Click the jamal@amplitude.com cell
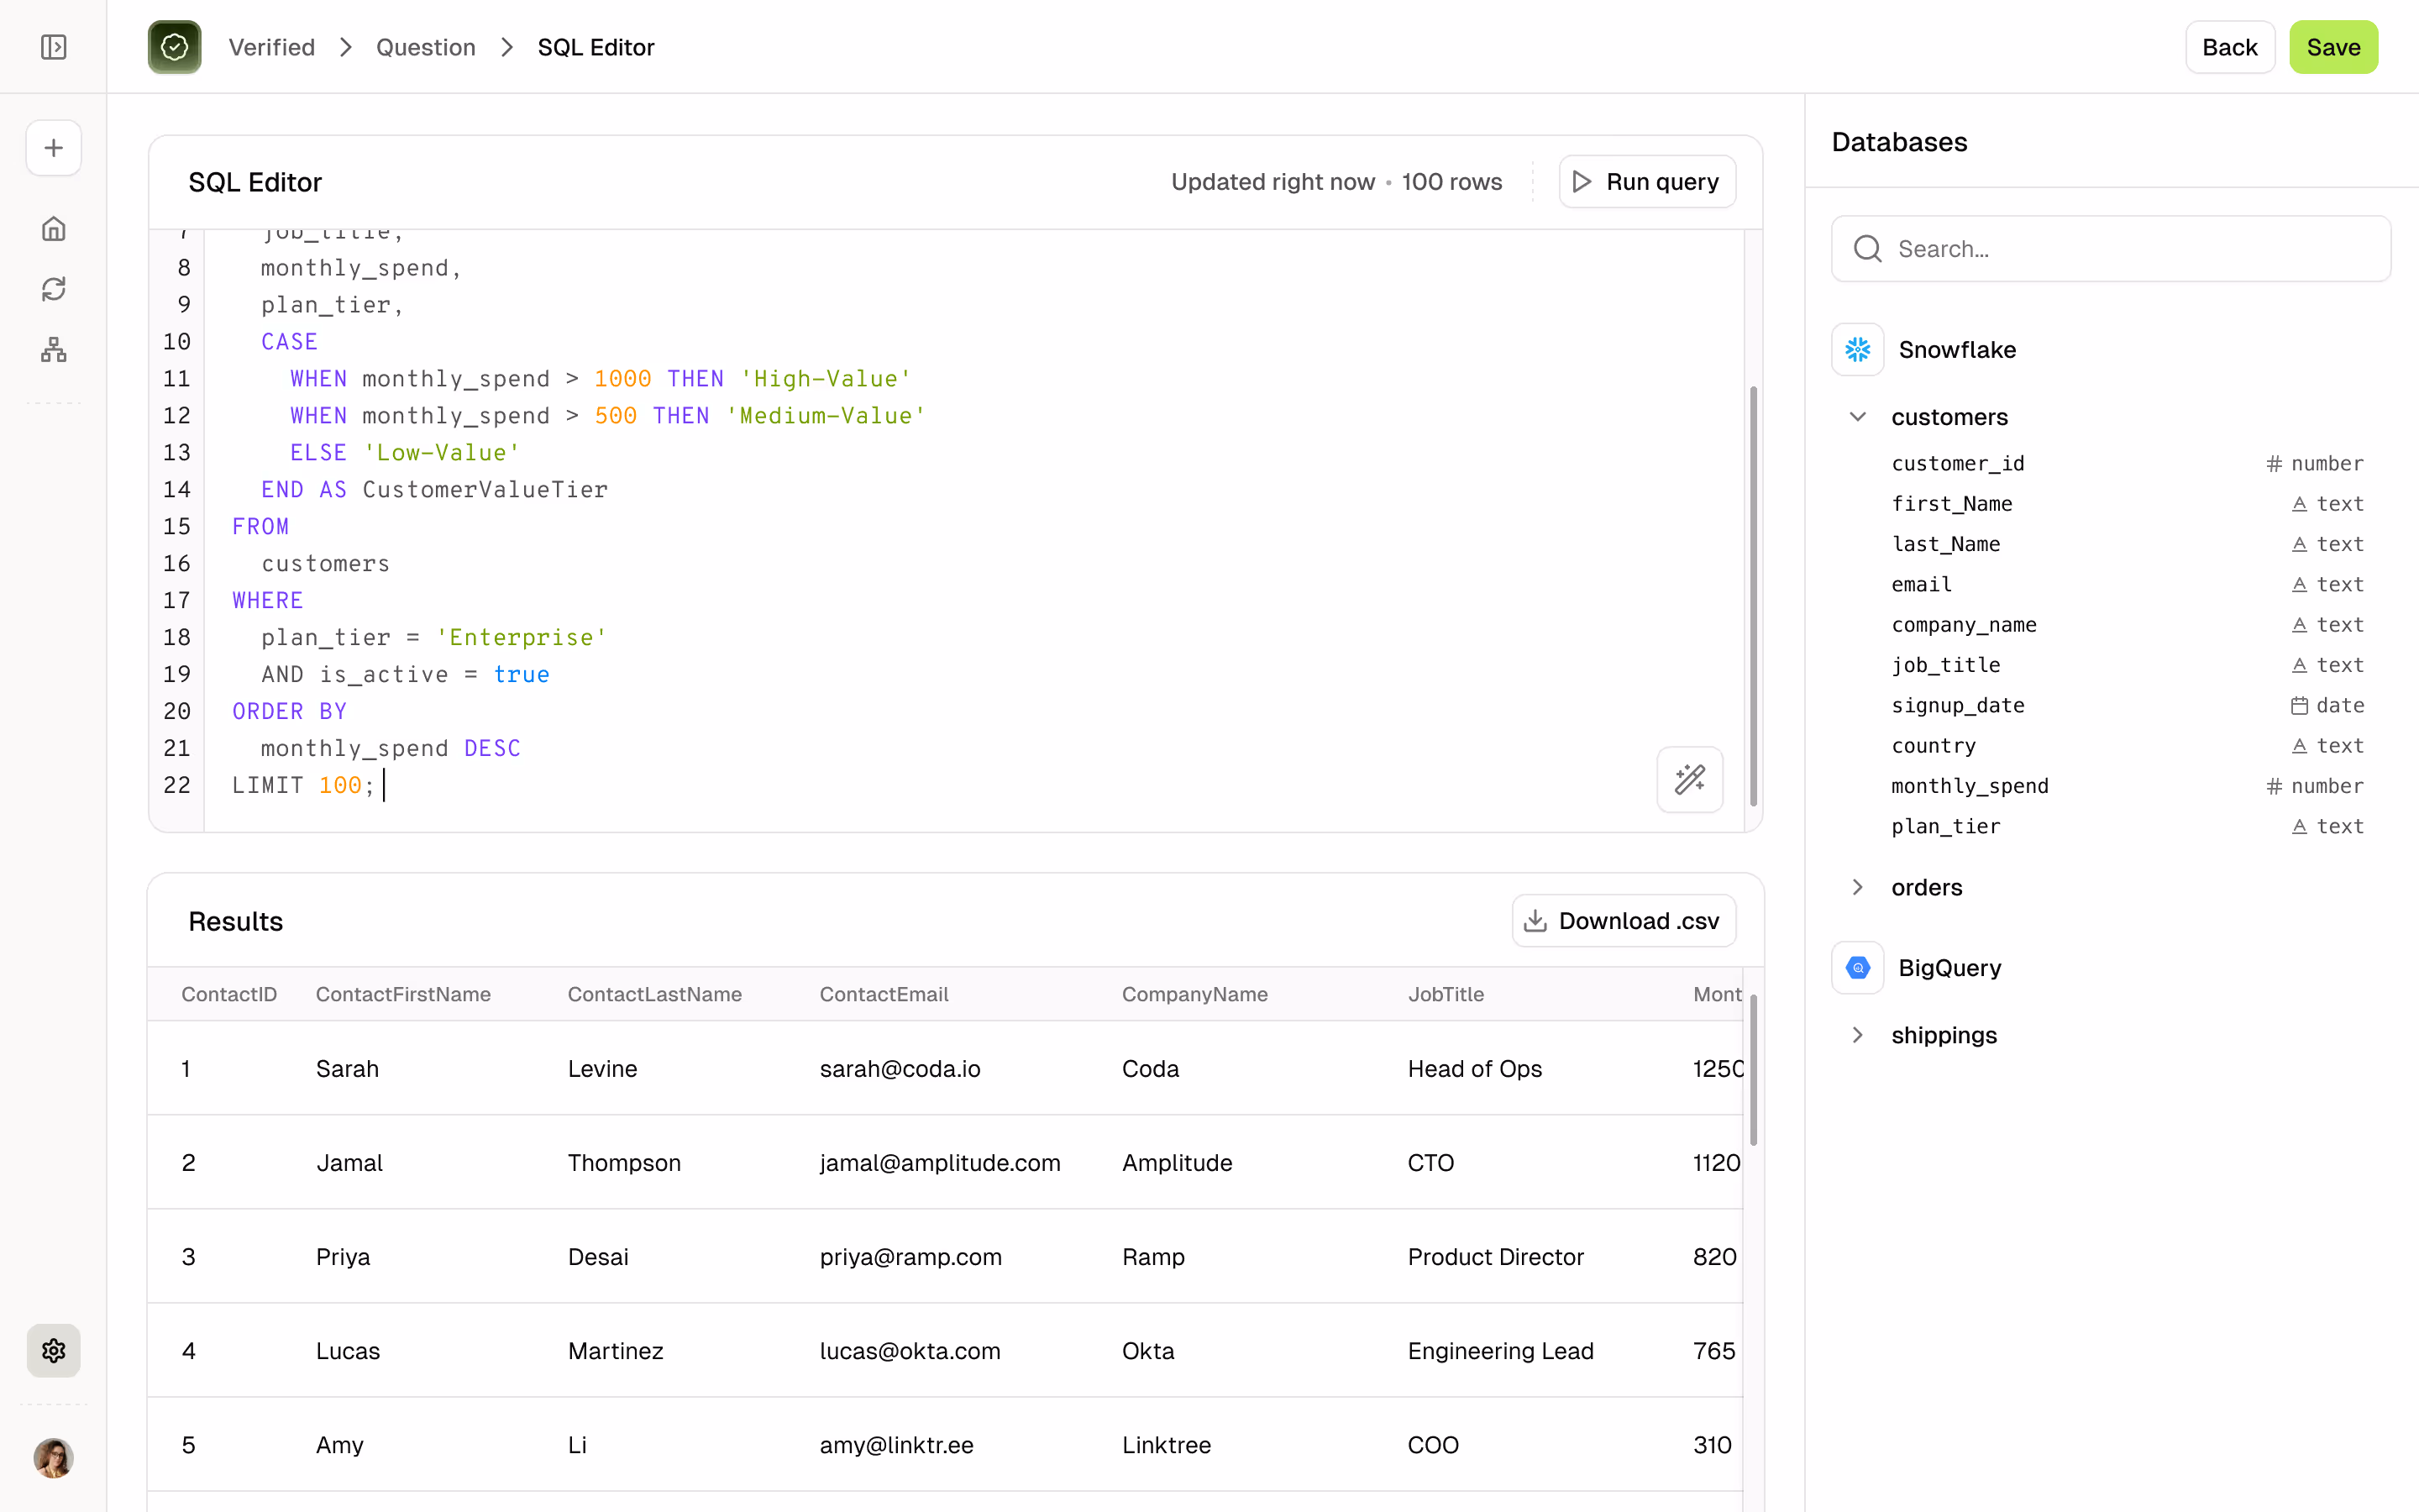Viewport: 2419px width, 1512px height. (x=940, y=1163)
